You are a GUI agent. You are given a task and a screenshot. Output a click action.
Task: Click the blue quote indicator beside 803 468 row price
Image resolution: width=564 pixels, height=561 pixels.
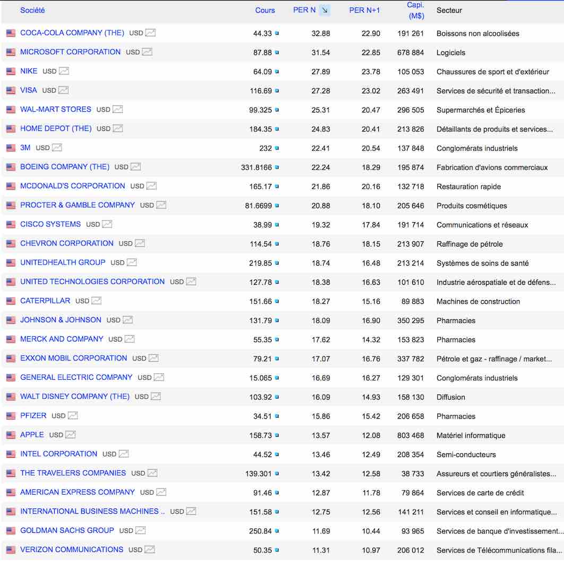pos(277,435)
